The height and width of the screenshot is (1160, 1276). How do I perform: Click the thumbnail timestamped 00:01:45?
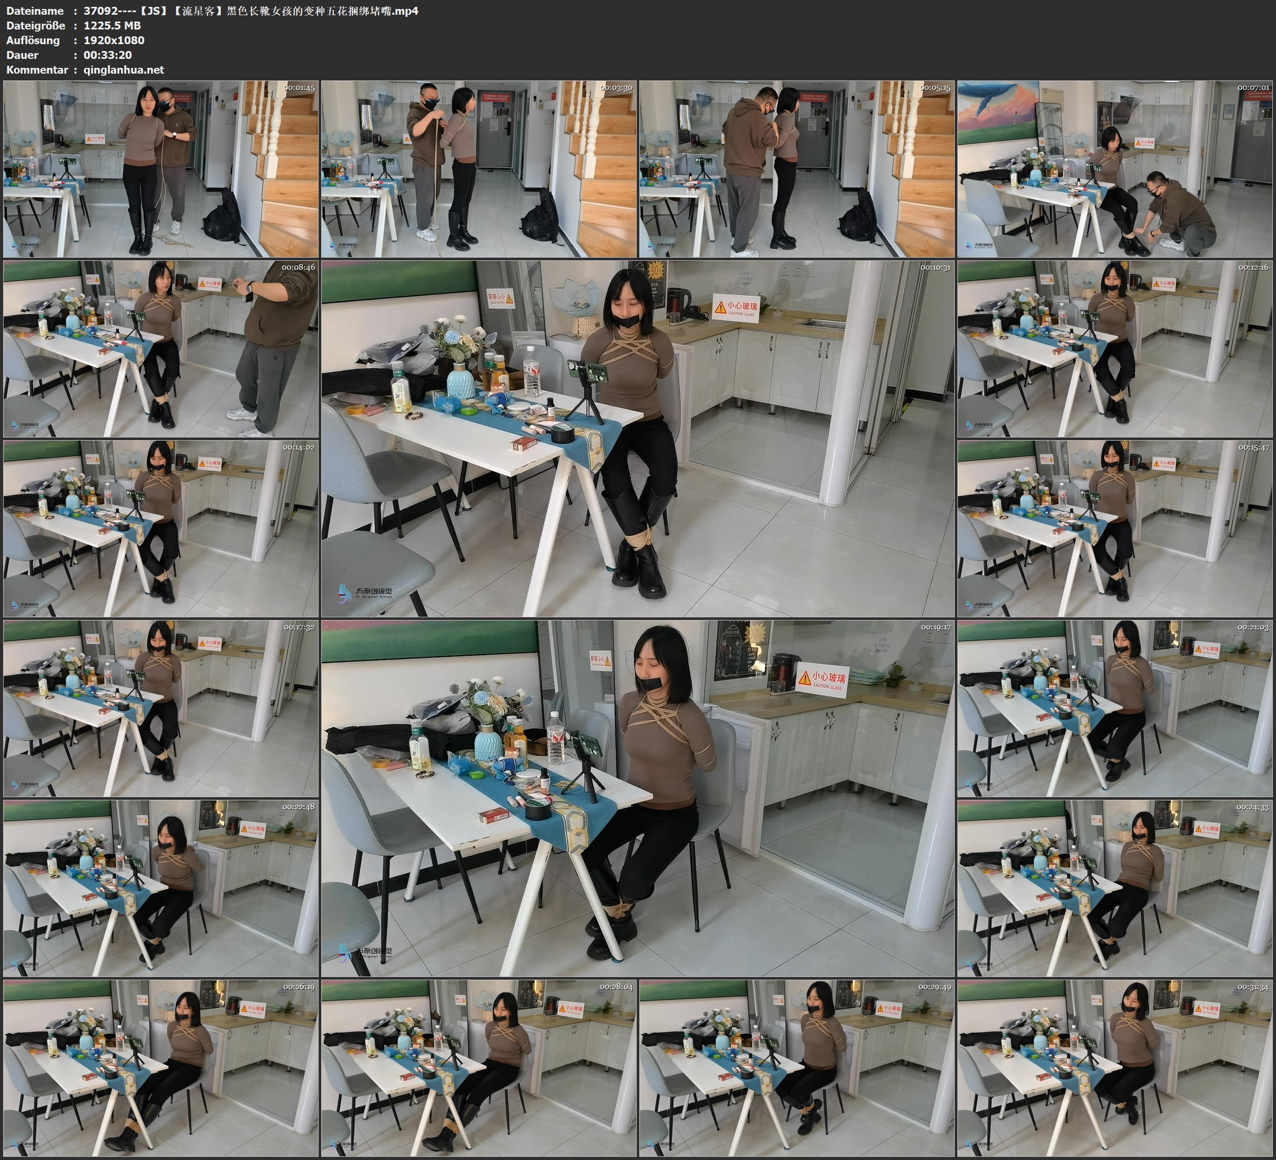point(161,169)
